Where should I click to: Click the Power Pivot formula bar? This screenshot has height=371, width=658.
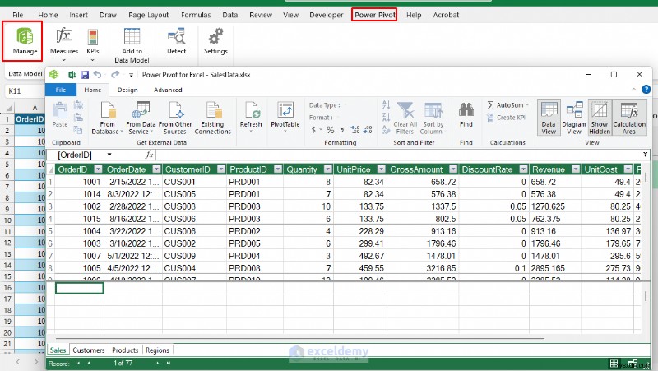(x=398, y=155)
